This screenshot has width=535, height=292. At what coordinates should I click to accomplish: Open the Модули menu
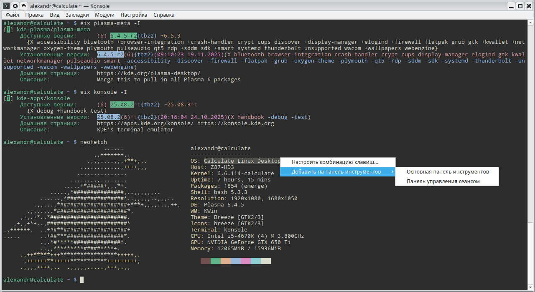[104, 15]
